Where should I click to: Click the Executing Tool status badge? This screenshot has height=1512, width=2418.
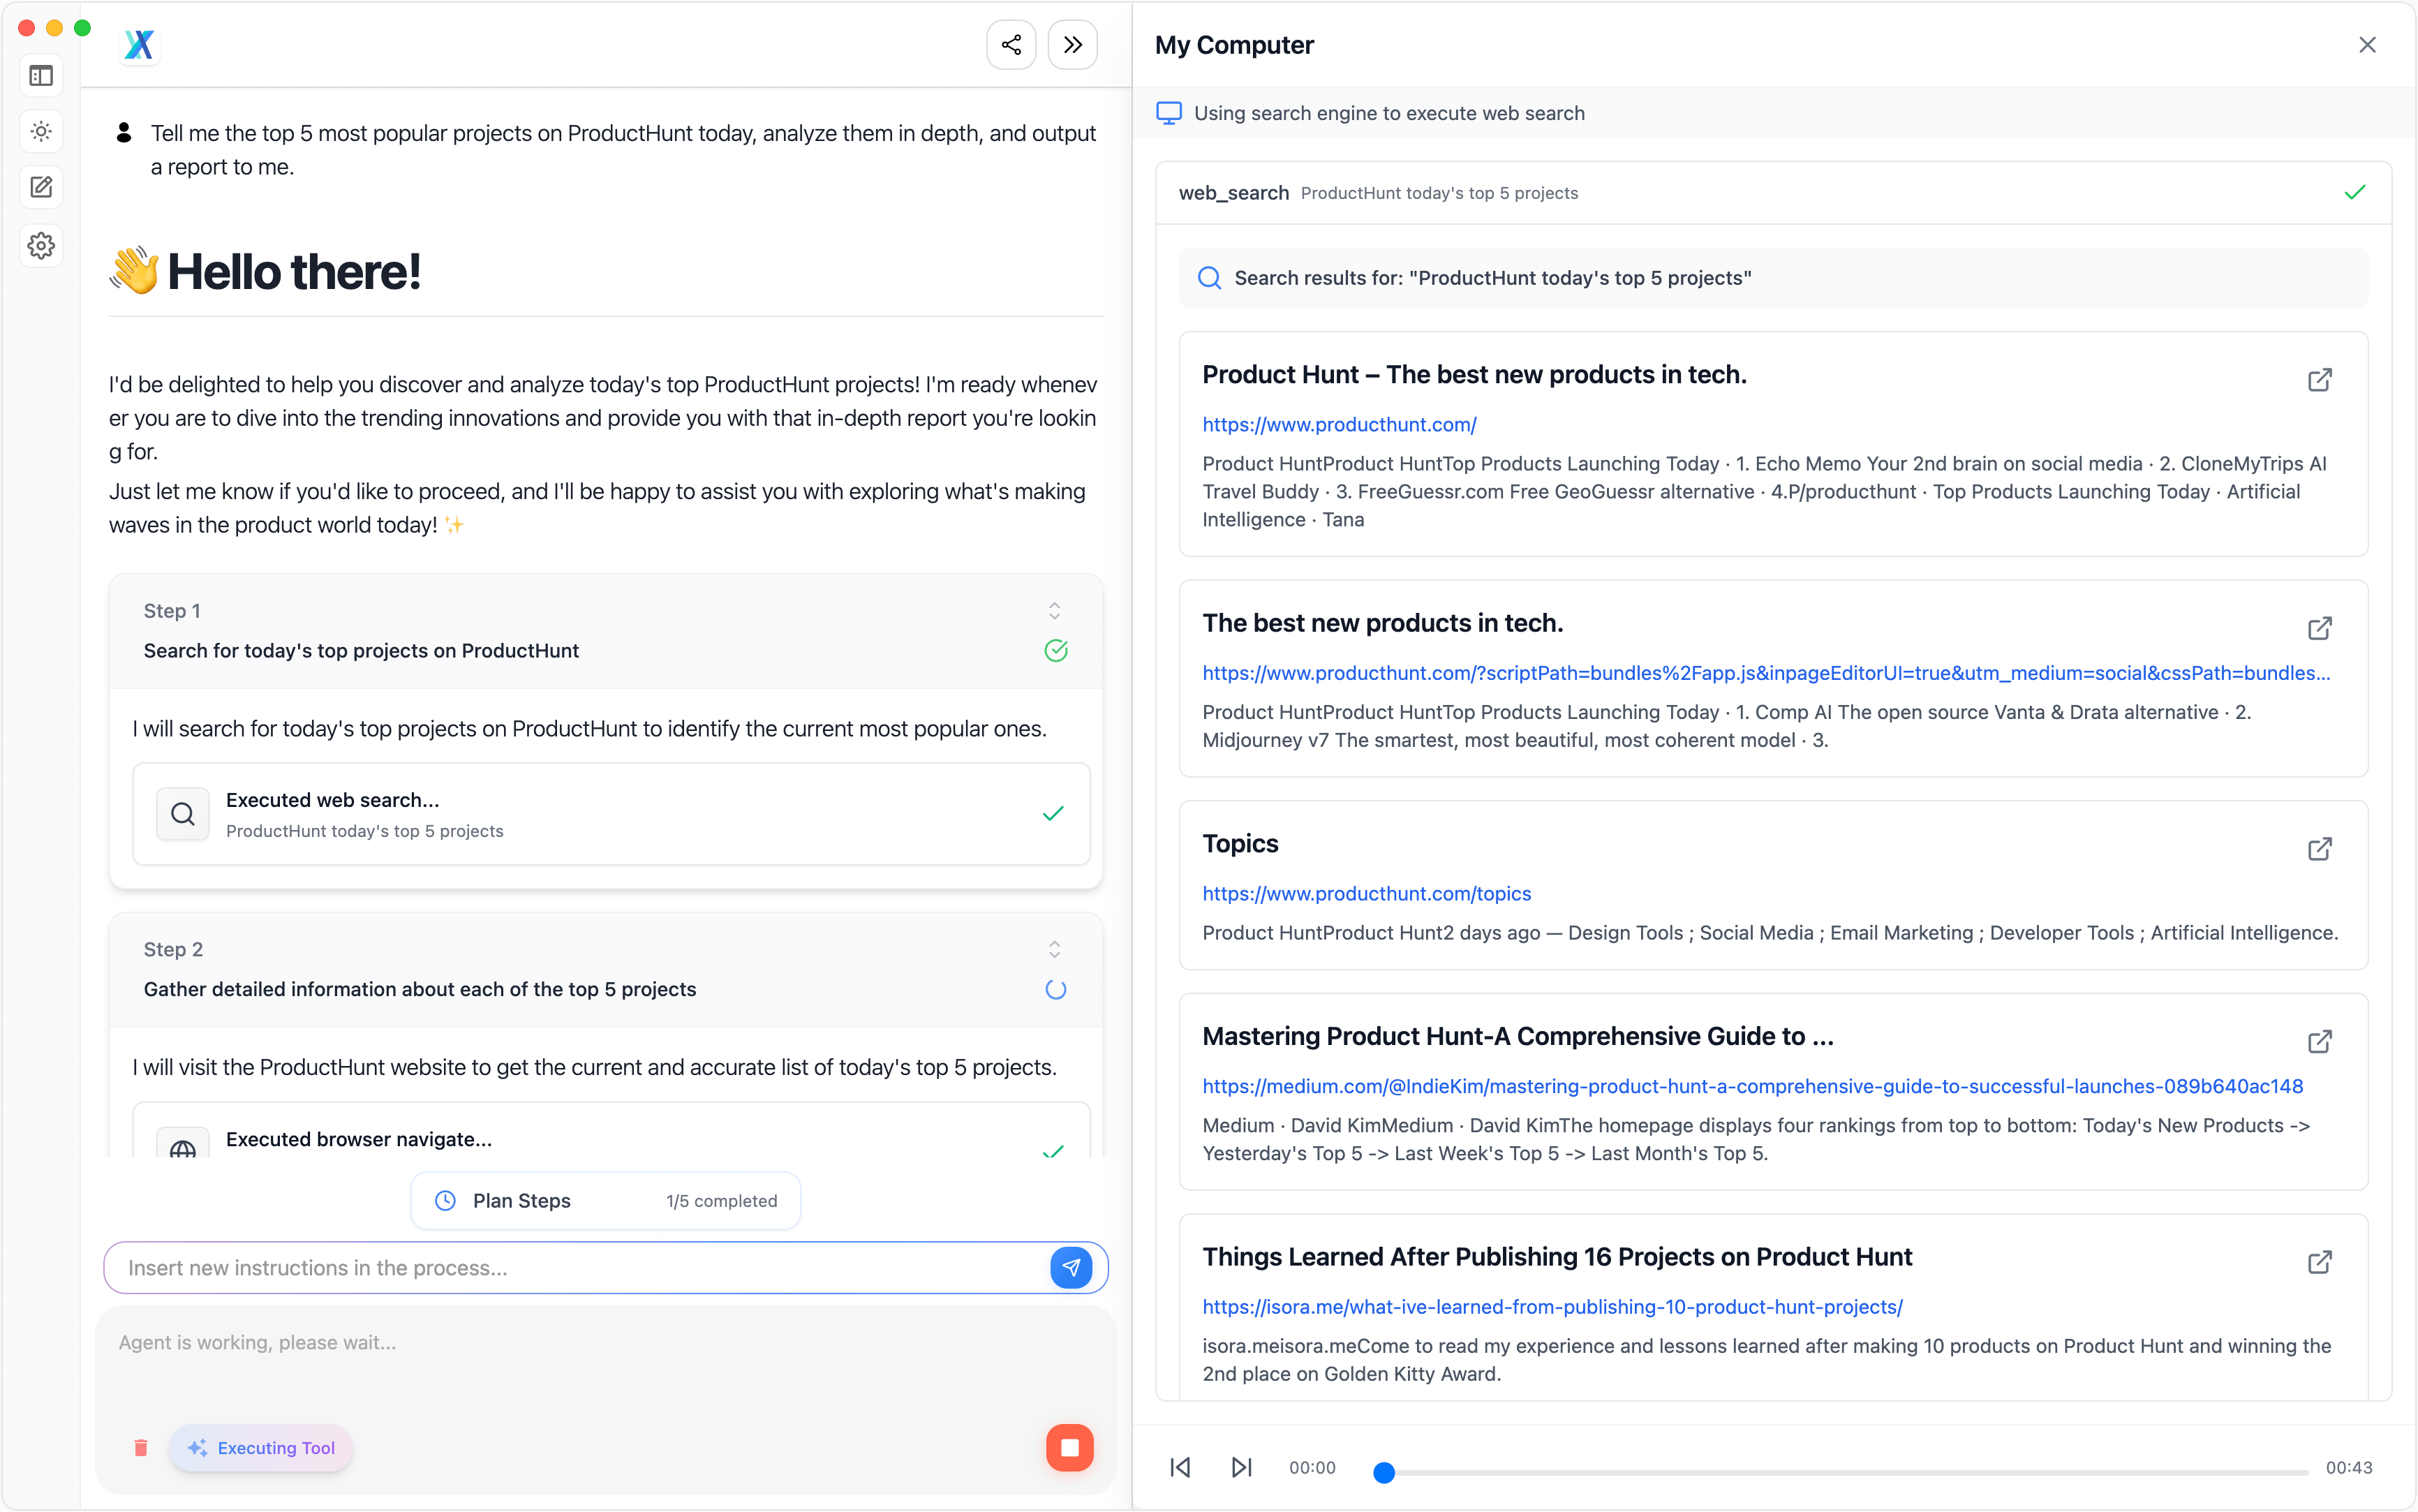[261, 1447]
